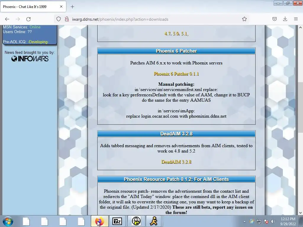This screenshot has width=303, height=227.
Task: Click 'Patches AIM 6.x.x to work' description
Action: pos(176,63)
